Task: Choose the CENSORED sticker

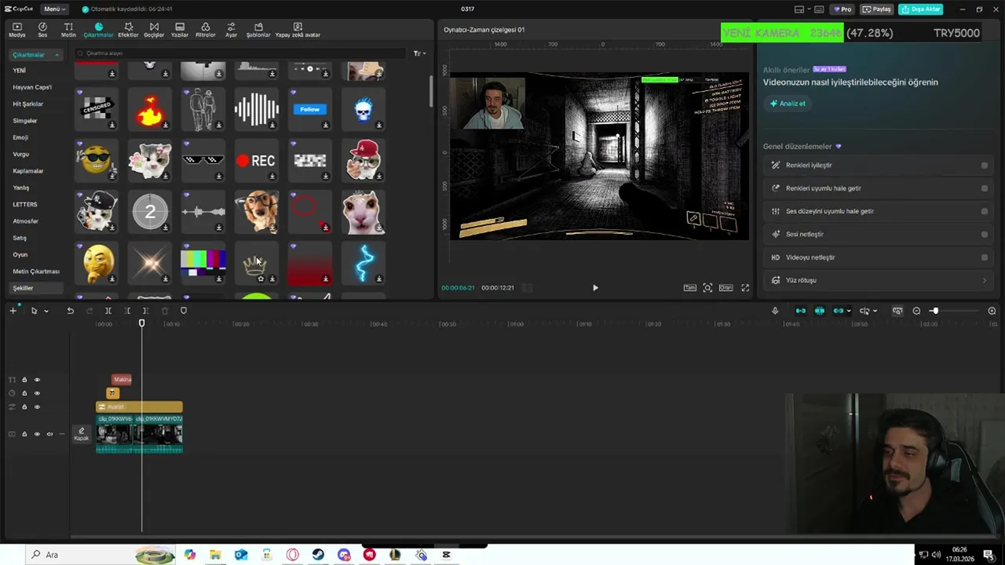Action: coord(97,109)
